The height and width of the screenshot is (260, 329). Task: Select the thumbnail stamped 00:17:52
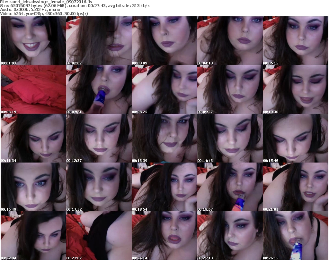click(99, 187)
